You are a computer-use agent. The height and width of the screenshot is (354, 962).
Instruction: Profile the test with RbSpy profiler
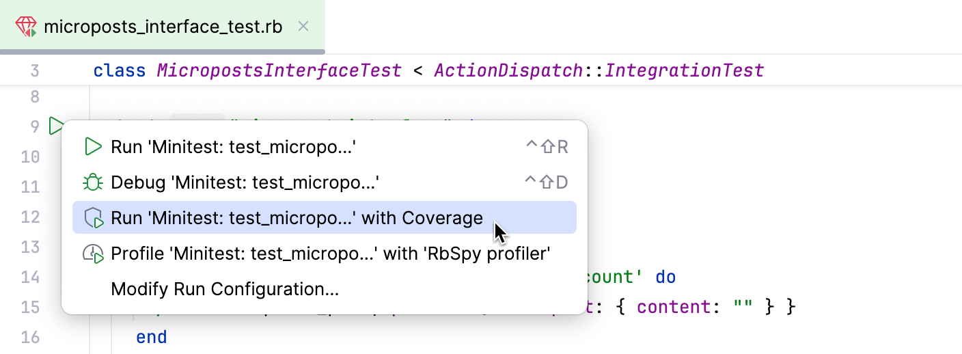(x=331, y=254)
